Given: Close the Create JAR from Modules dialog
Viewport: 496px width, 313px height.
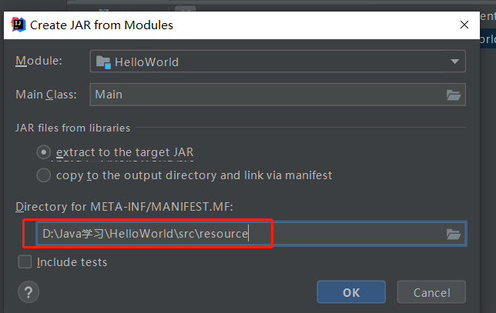Looking at the screenshot, I should [x=464, y=25].
